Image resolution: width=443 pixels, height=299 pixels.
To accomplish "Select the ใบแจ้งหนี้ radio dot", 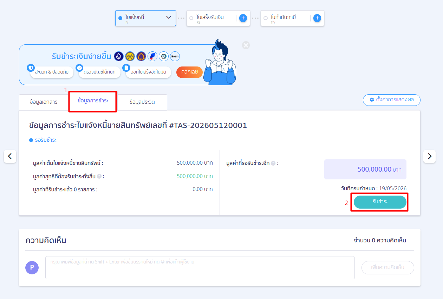I will click(120, 18).
